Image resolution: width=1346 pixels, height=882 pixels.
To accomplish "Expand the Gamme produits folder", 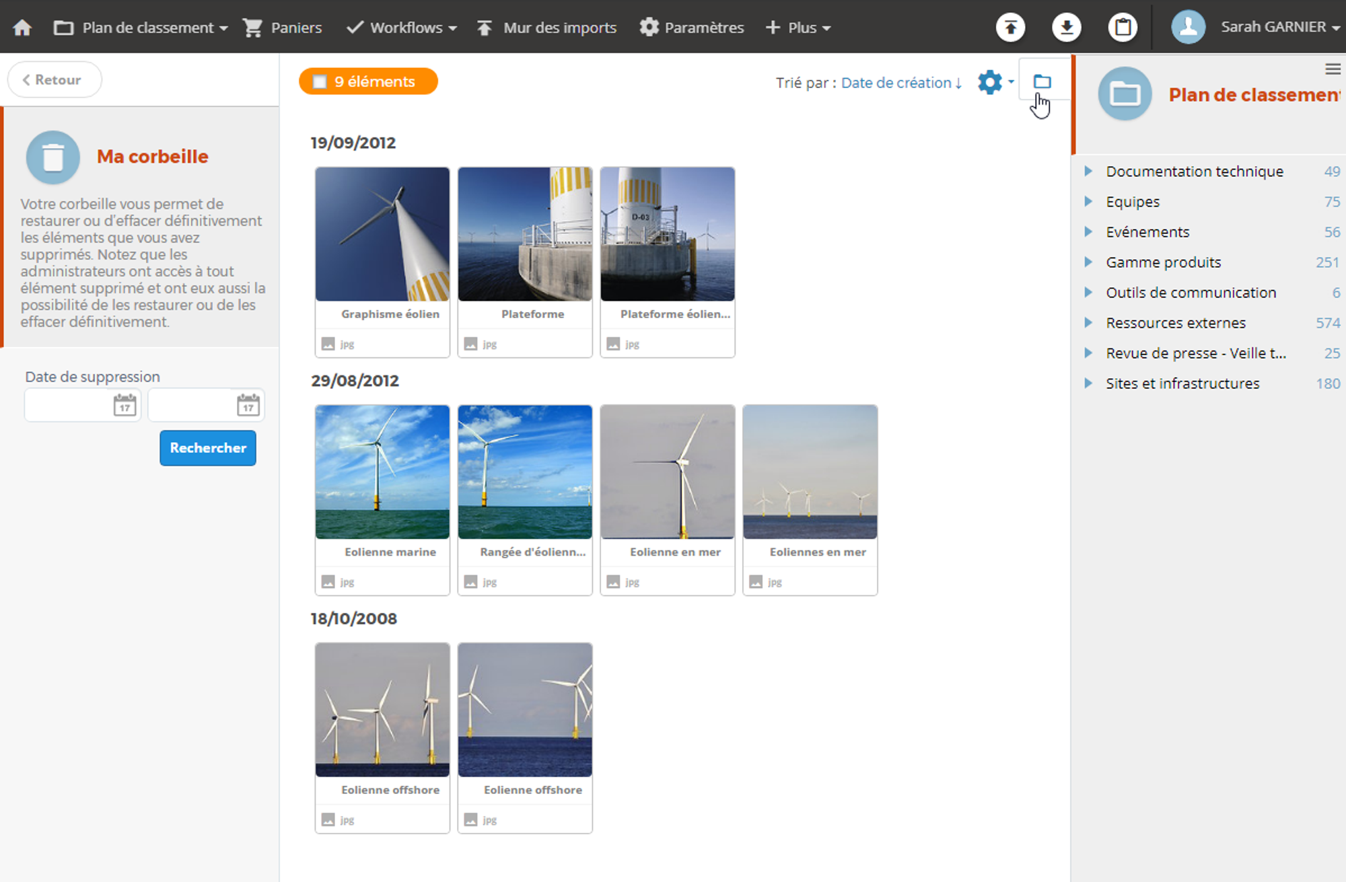I will tap(1088, 262).
